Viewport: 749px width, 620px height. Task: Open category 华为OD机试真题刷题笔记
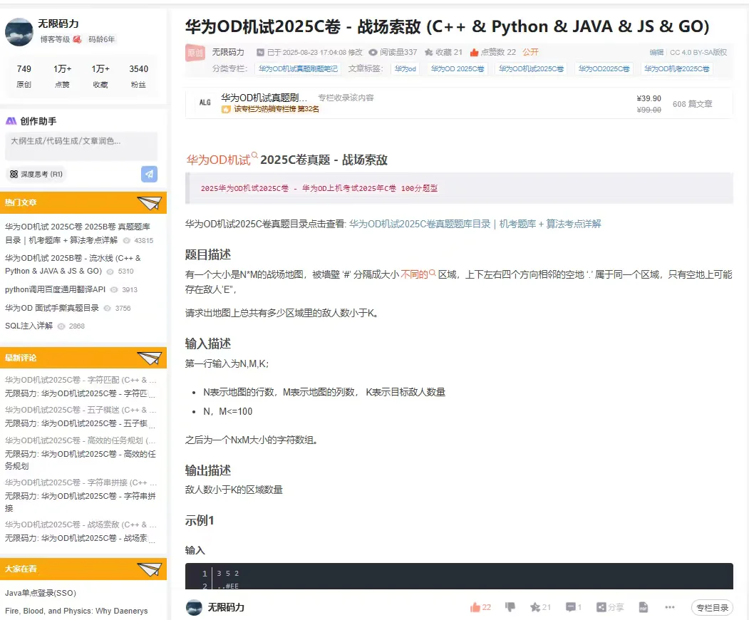(298, 69)
